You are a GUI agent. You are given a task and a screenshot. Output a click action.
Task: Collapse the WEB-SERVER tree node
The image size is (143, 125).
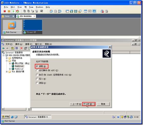(x=3, y=55)
